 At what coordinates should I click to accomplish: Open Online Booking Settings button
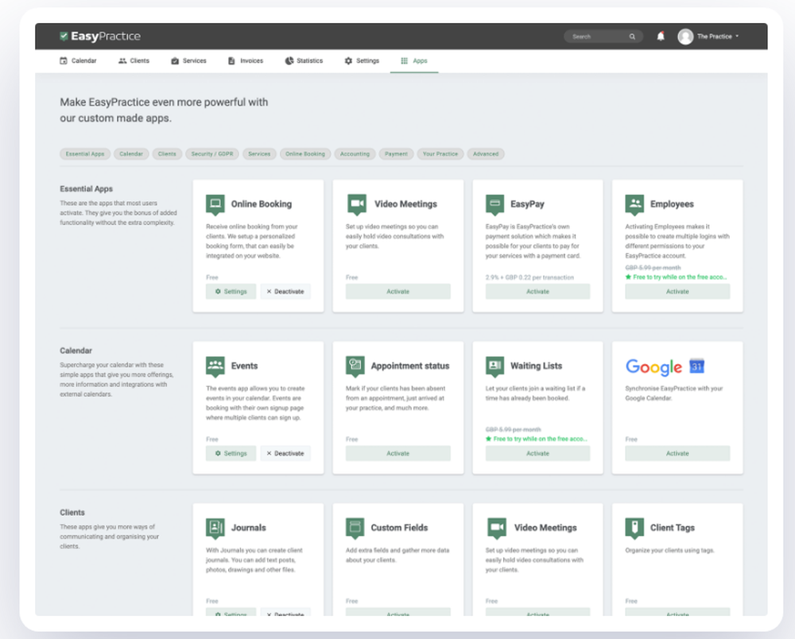click(x=231, y=292)
